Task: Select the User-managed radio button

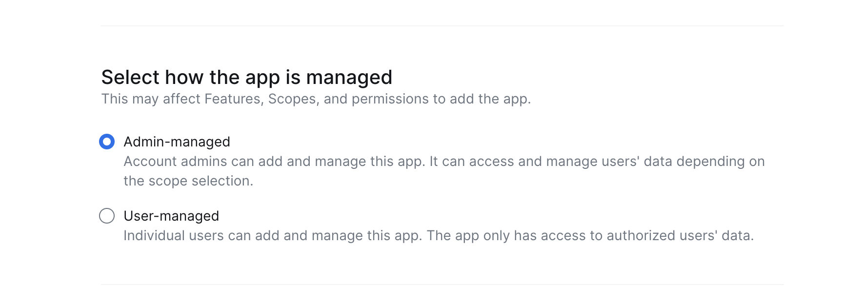Action: point(107,216)
